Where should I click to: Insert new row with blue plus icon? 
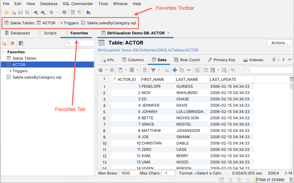[175, 70]
